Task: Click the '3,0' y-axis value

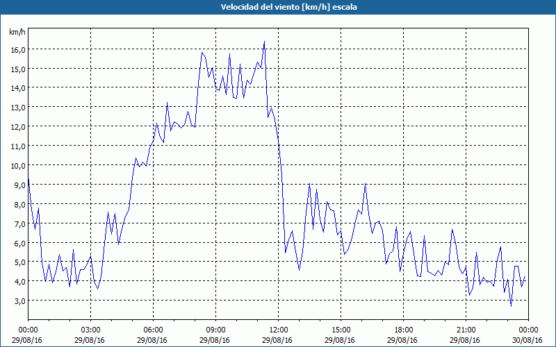Action: point(19,302)
